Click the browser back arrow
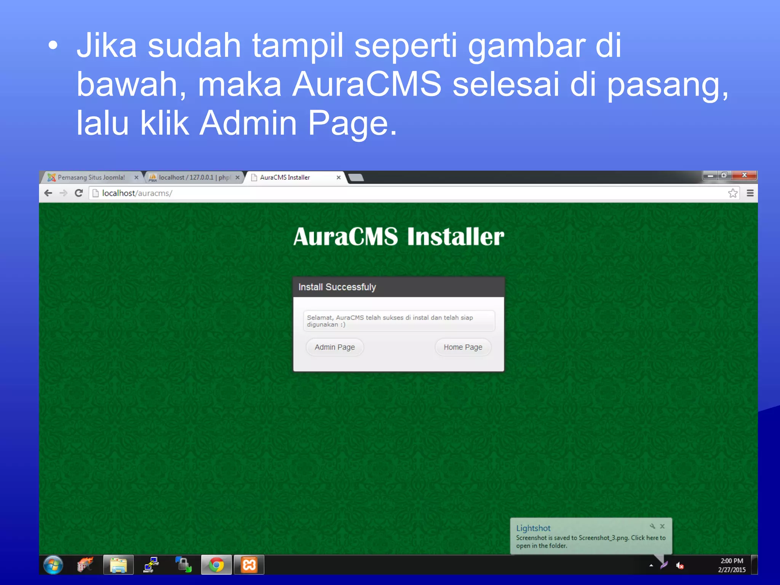This screenshot has width=780, height=585. point(48,193)
